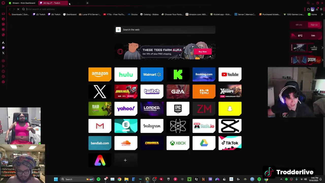Open the Borderlands 4 speed dial tile
325x183 pixels.
click(126, 91)
